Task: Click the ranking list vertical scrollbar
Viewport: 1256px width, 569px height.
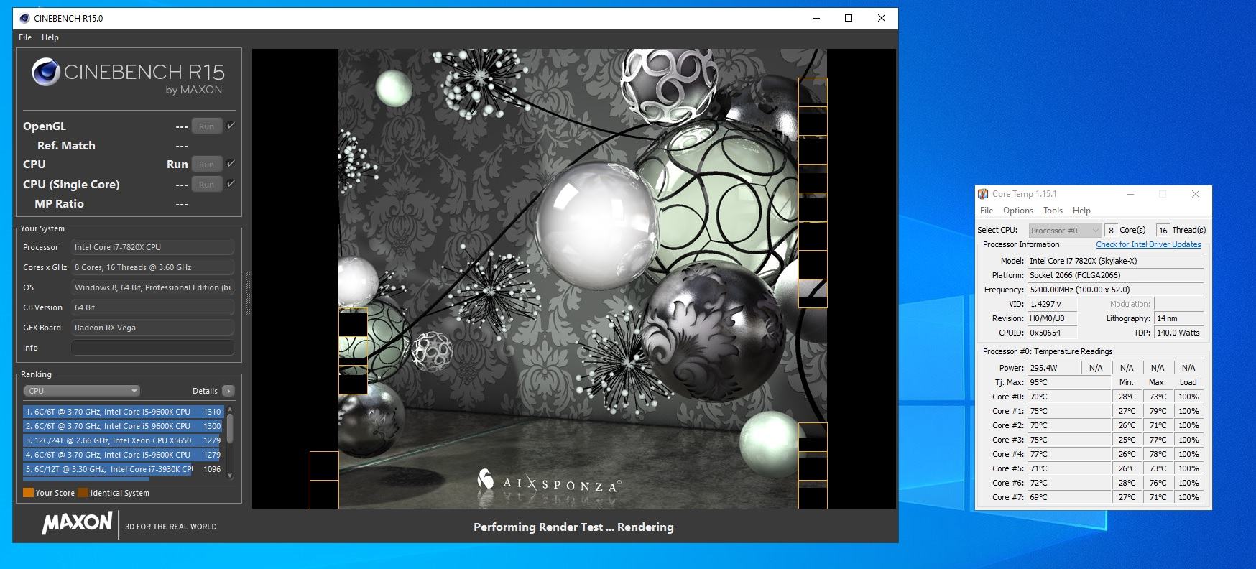Action: [230, 442]
